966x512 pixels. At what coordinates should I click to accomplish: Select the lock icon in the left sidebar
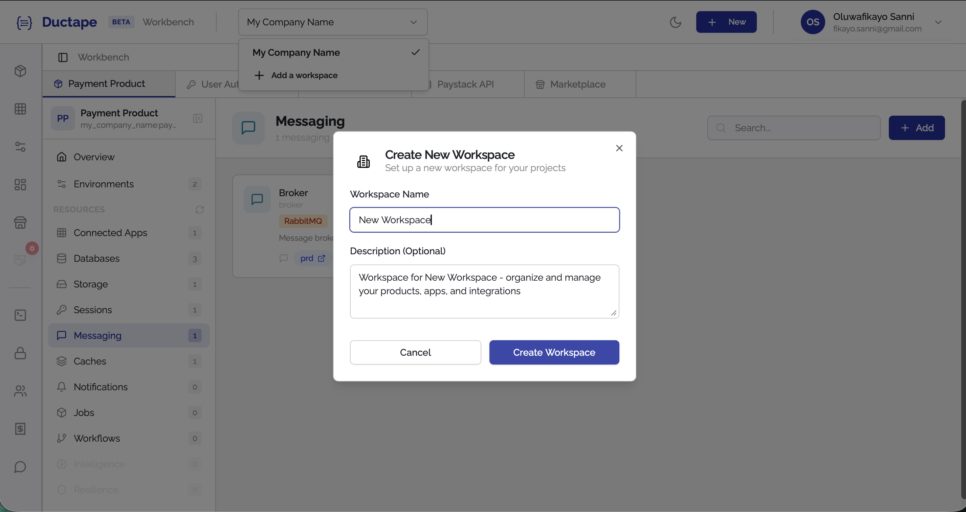(20, 353)
